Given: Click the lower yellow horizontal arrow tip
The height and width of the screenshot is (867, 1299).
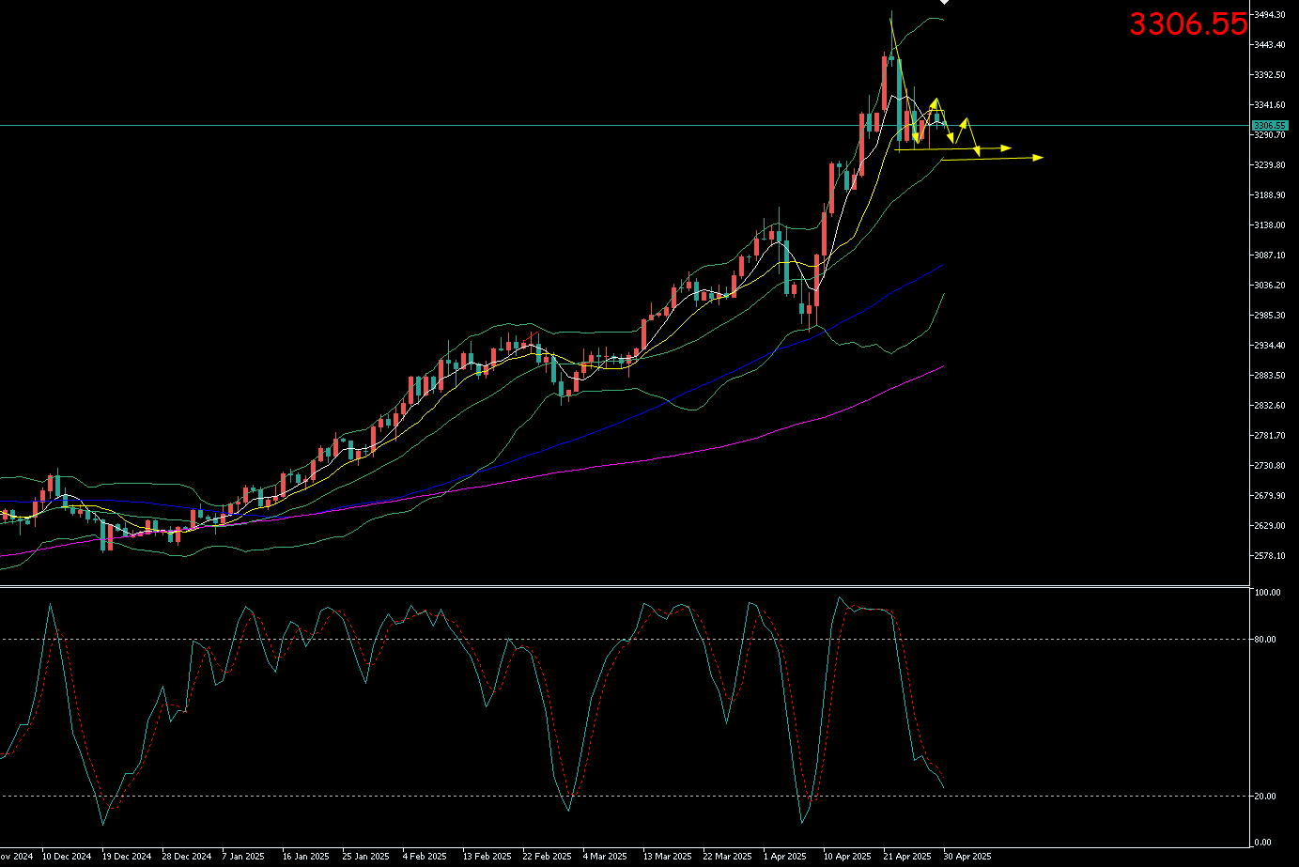Looking at the screenshot, I should coord(1039,157).
